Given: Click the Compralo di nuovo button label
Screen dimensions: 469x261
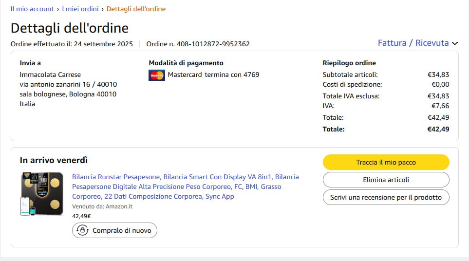Looking at the screenshot, I should 122,230.
